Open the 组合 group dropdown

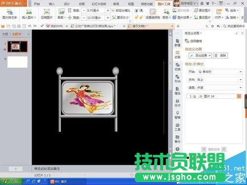232,10
